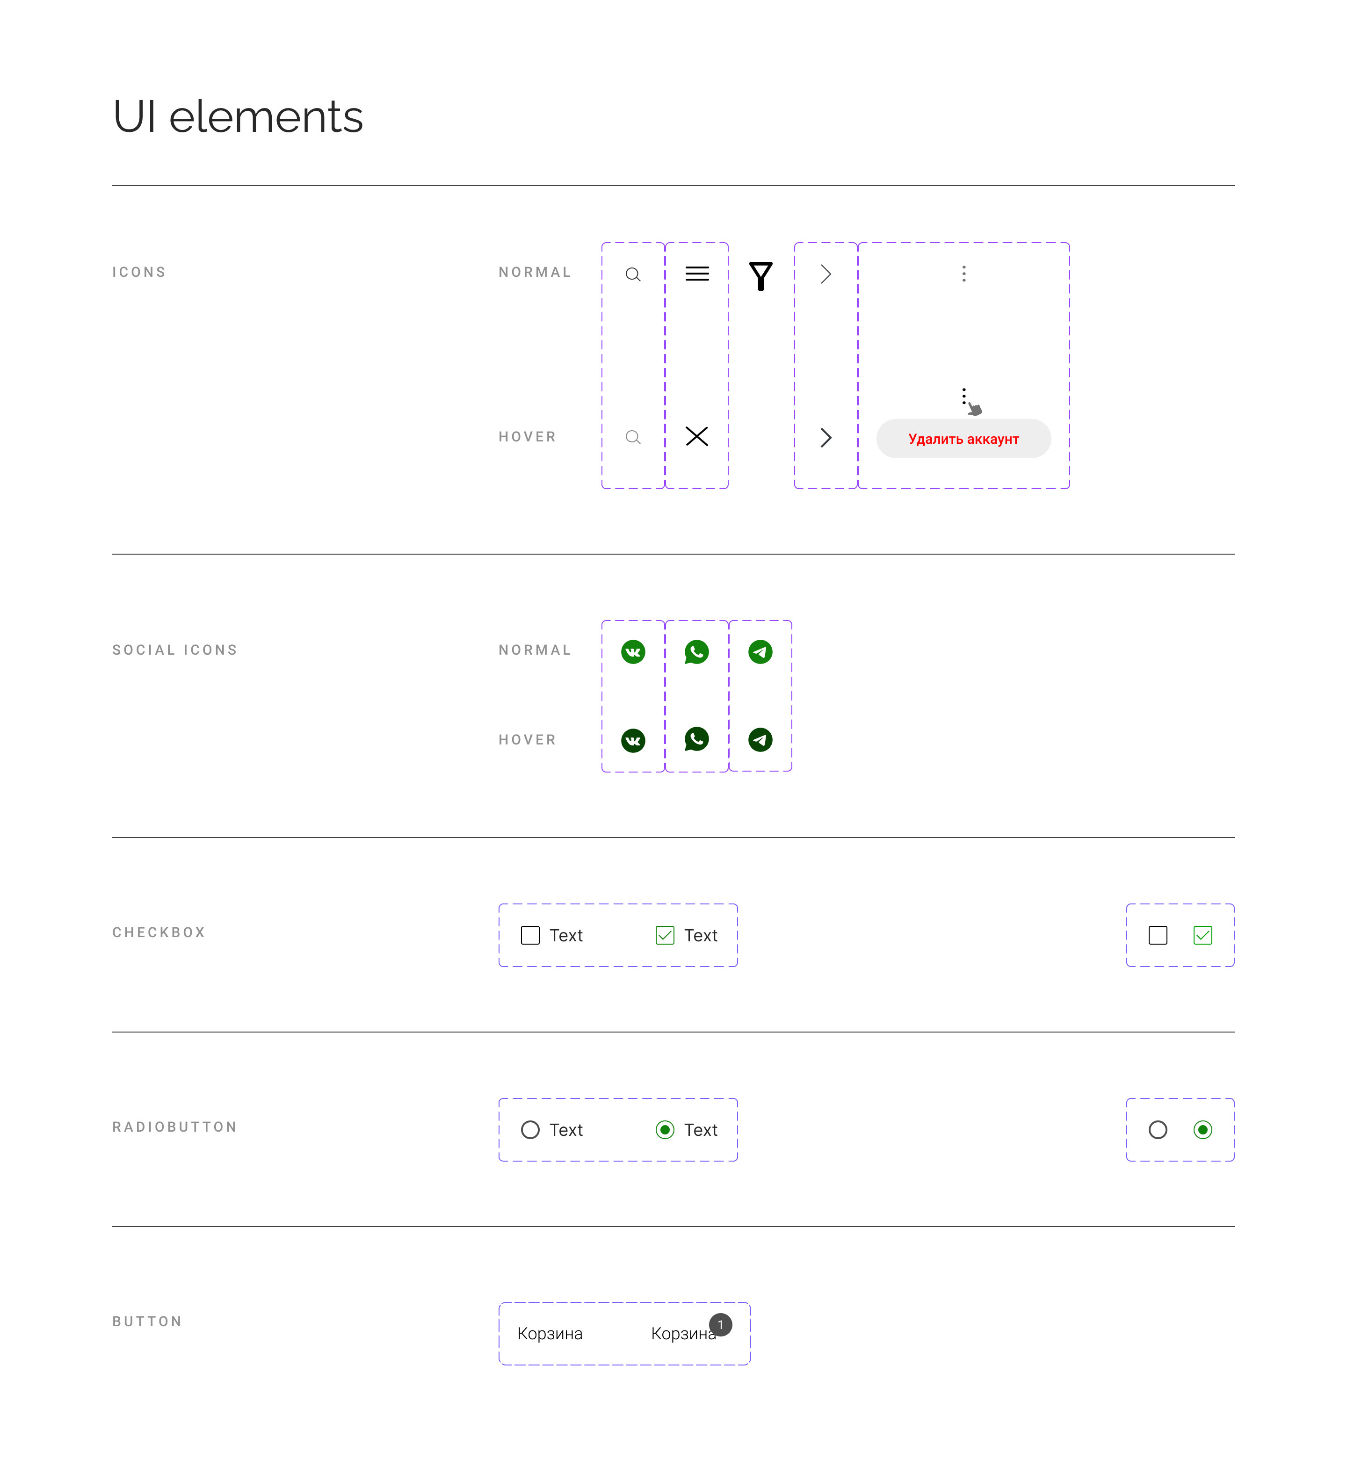Select the unselected radio button labeled Text

(x=531, y=1130)
